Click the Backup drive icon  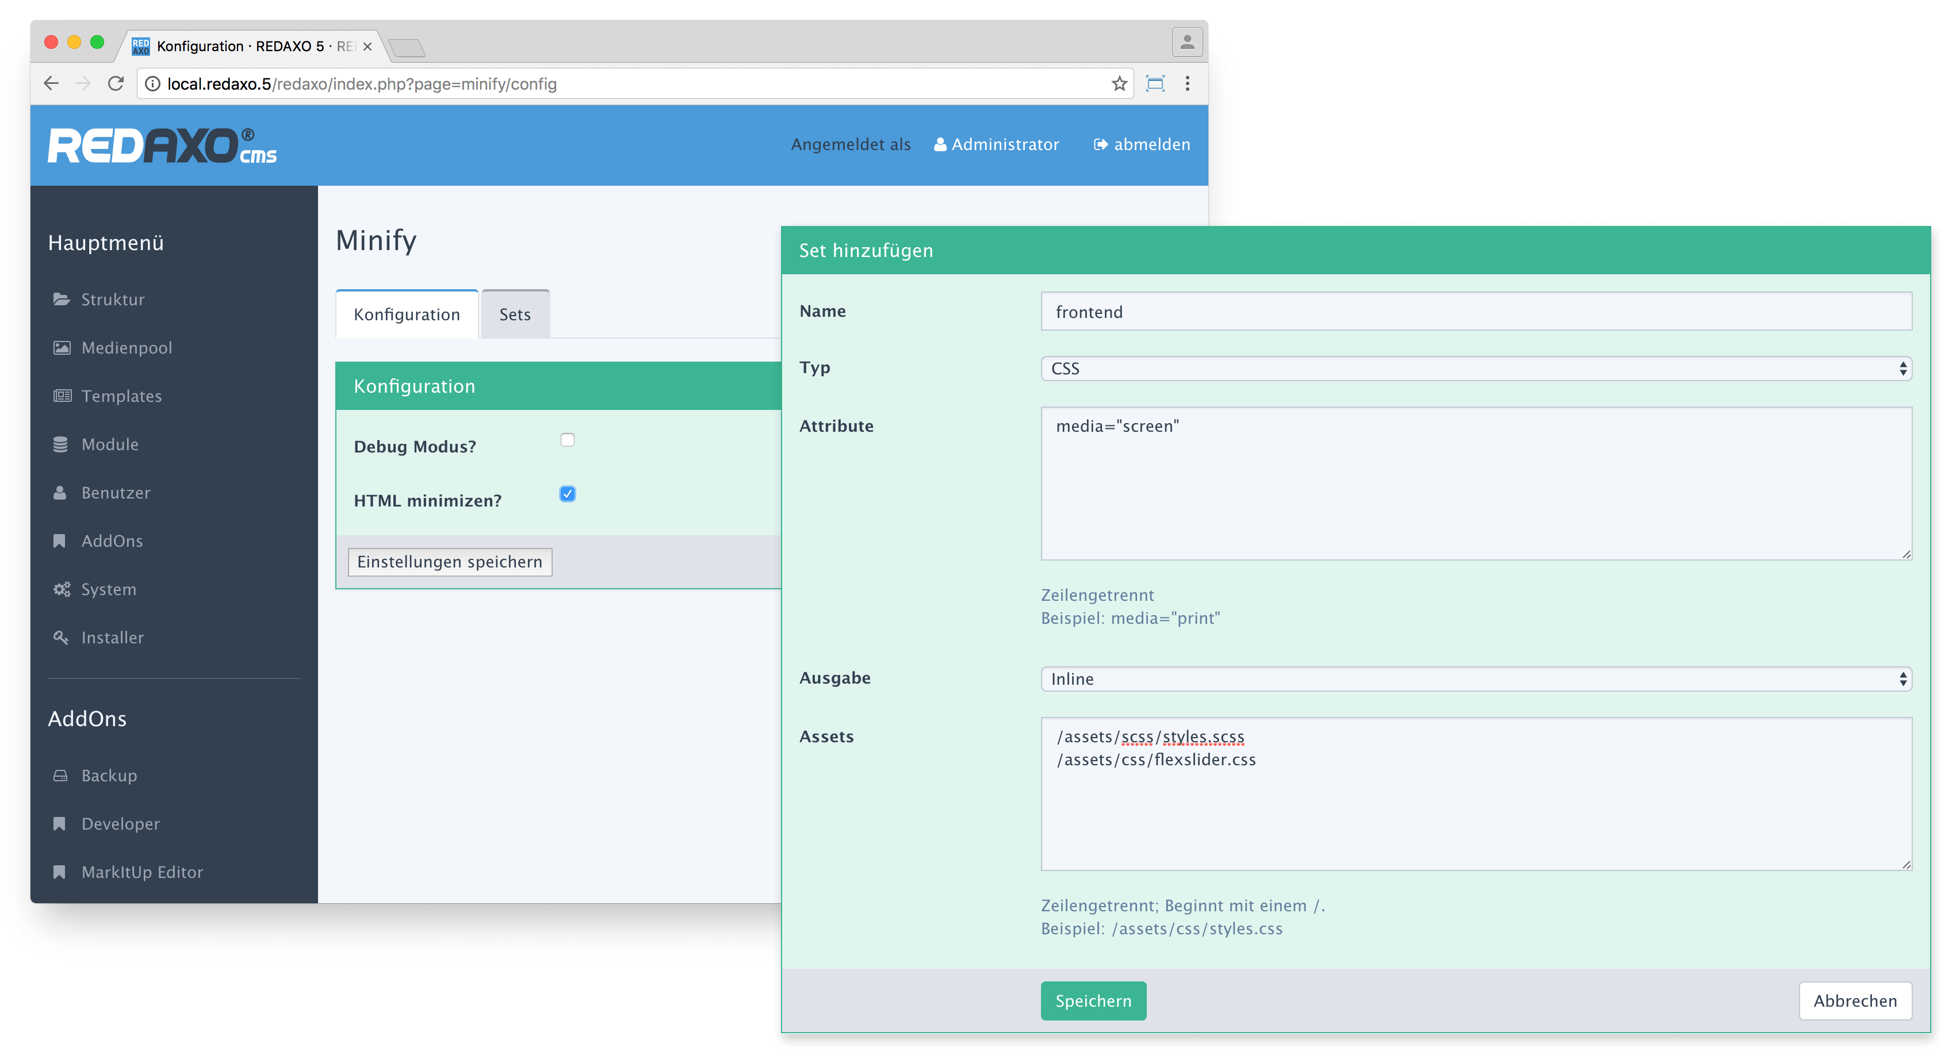[x=61, y=776]
